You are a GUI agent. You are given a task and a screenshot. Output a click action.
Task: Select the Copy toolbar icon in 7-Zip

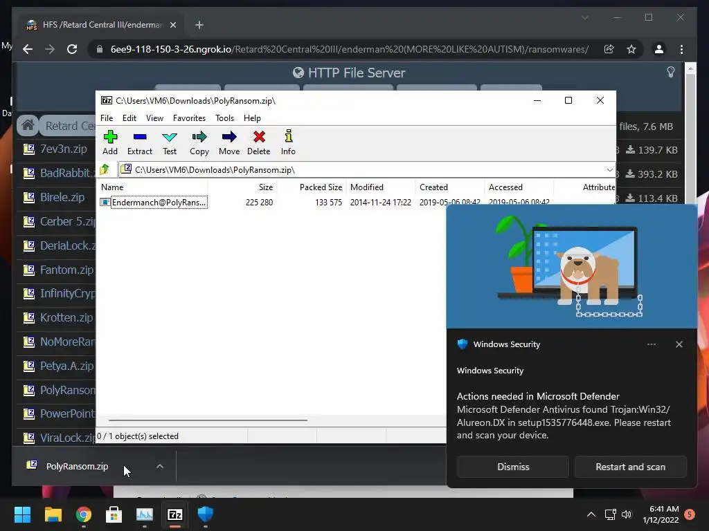(x=199, y=142)
